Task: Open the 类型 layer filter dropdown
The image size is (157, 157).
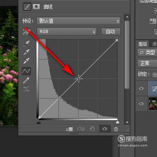Action: click(147, 52)
